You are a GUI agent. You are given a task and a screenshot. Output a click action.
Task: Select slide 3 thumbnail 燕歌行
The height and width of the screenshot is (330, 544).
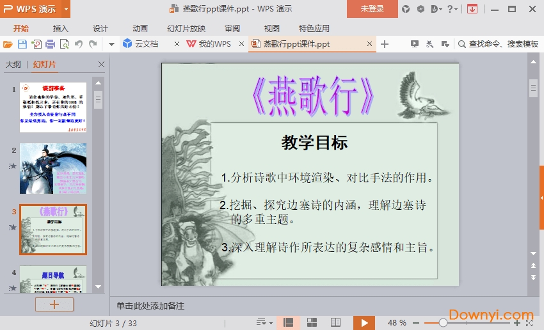[53, 230]
